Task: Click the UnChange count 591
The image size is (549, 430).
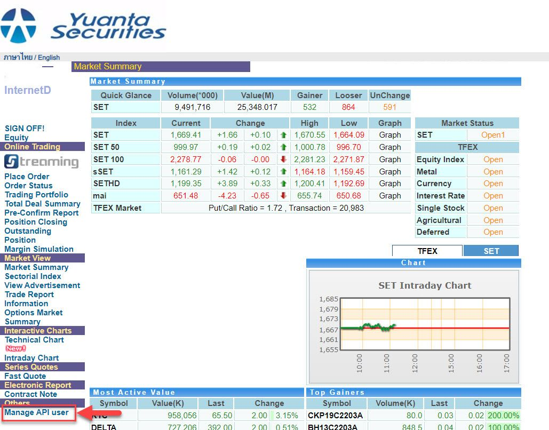Action: tap(389, 107)
